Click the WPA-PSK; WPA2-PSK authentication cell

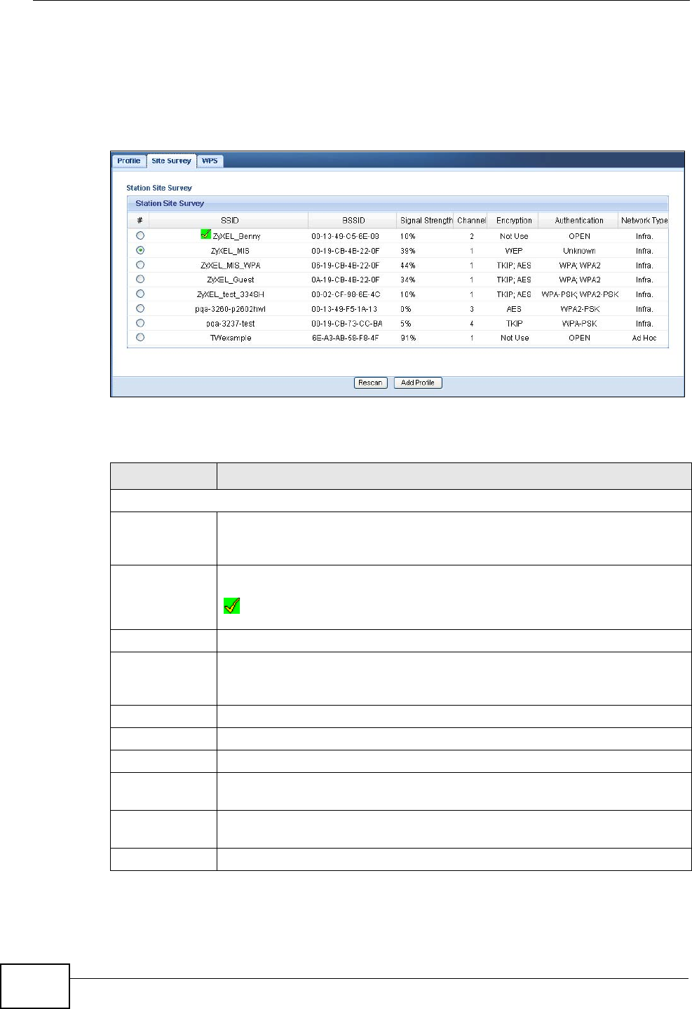click(x=580, y=294)
